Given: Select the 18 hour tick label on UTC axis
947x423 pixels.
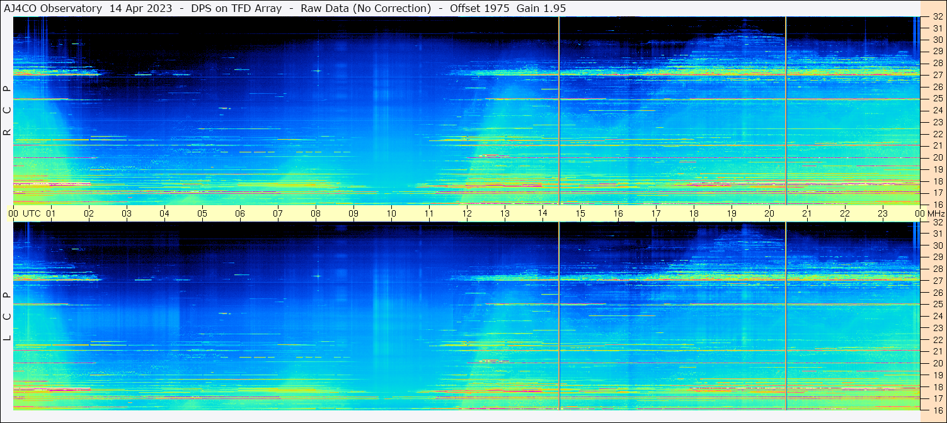Looking at the screenshot, I should click(x=694, y=213).
